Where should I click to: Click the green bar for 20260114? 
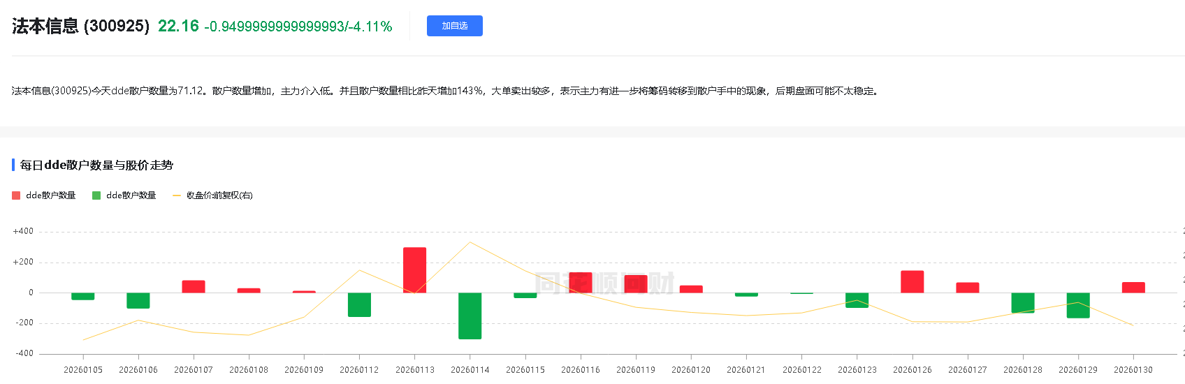point(470,316)
